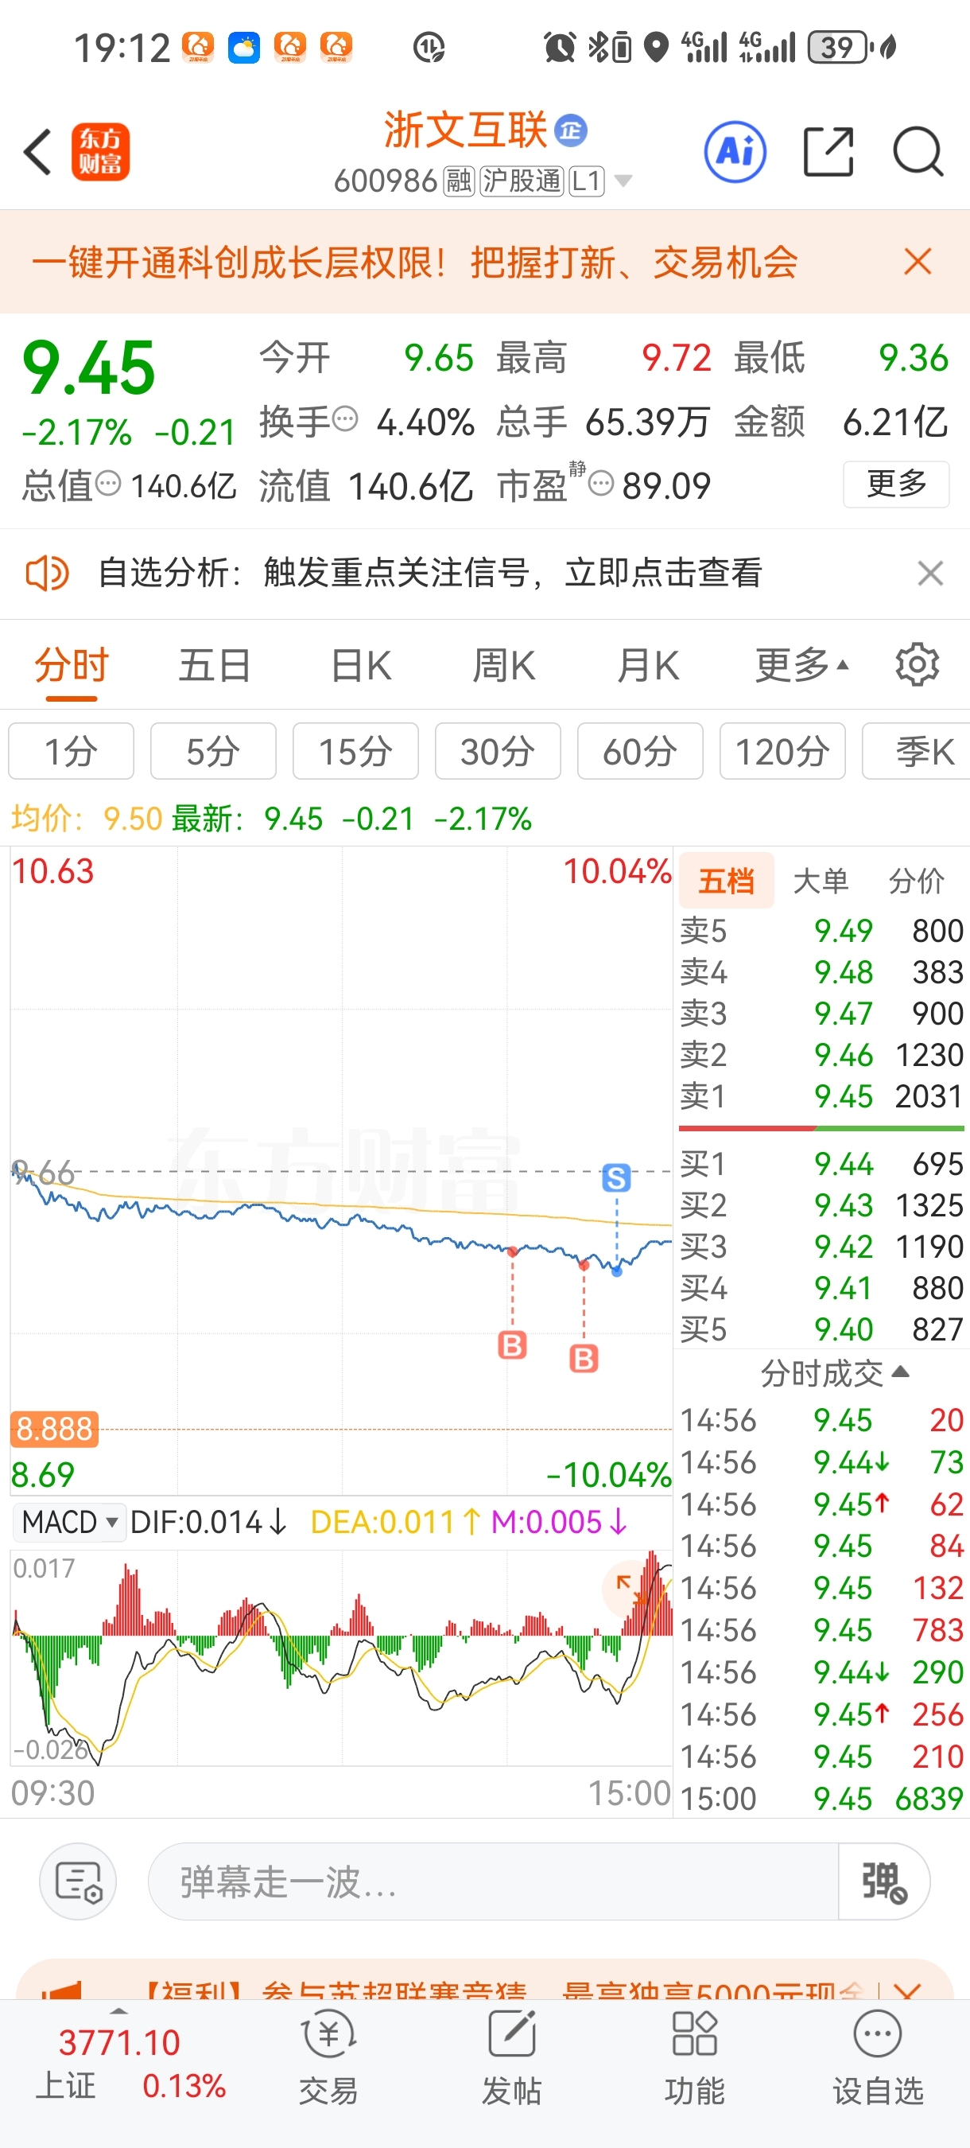
Task: Tap the 自选分析 speaker icon
Action: pos(47,574)
